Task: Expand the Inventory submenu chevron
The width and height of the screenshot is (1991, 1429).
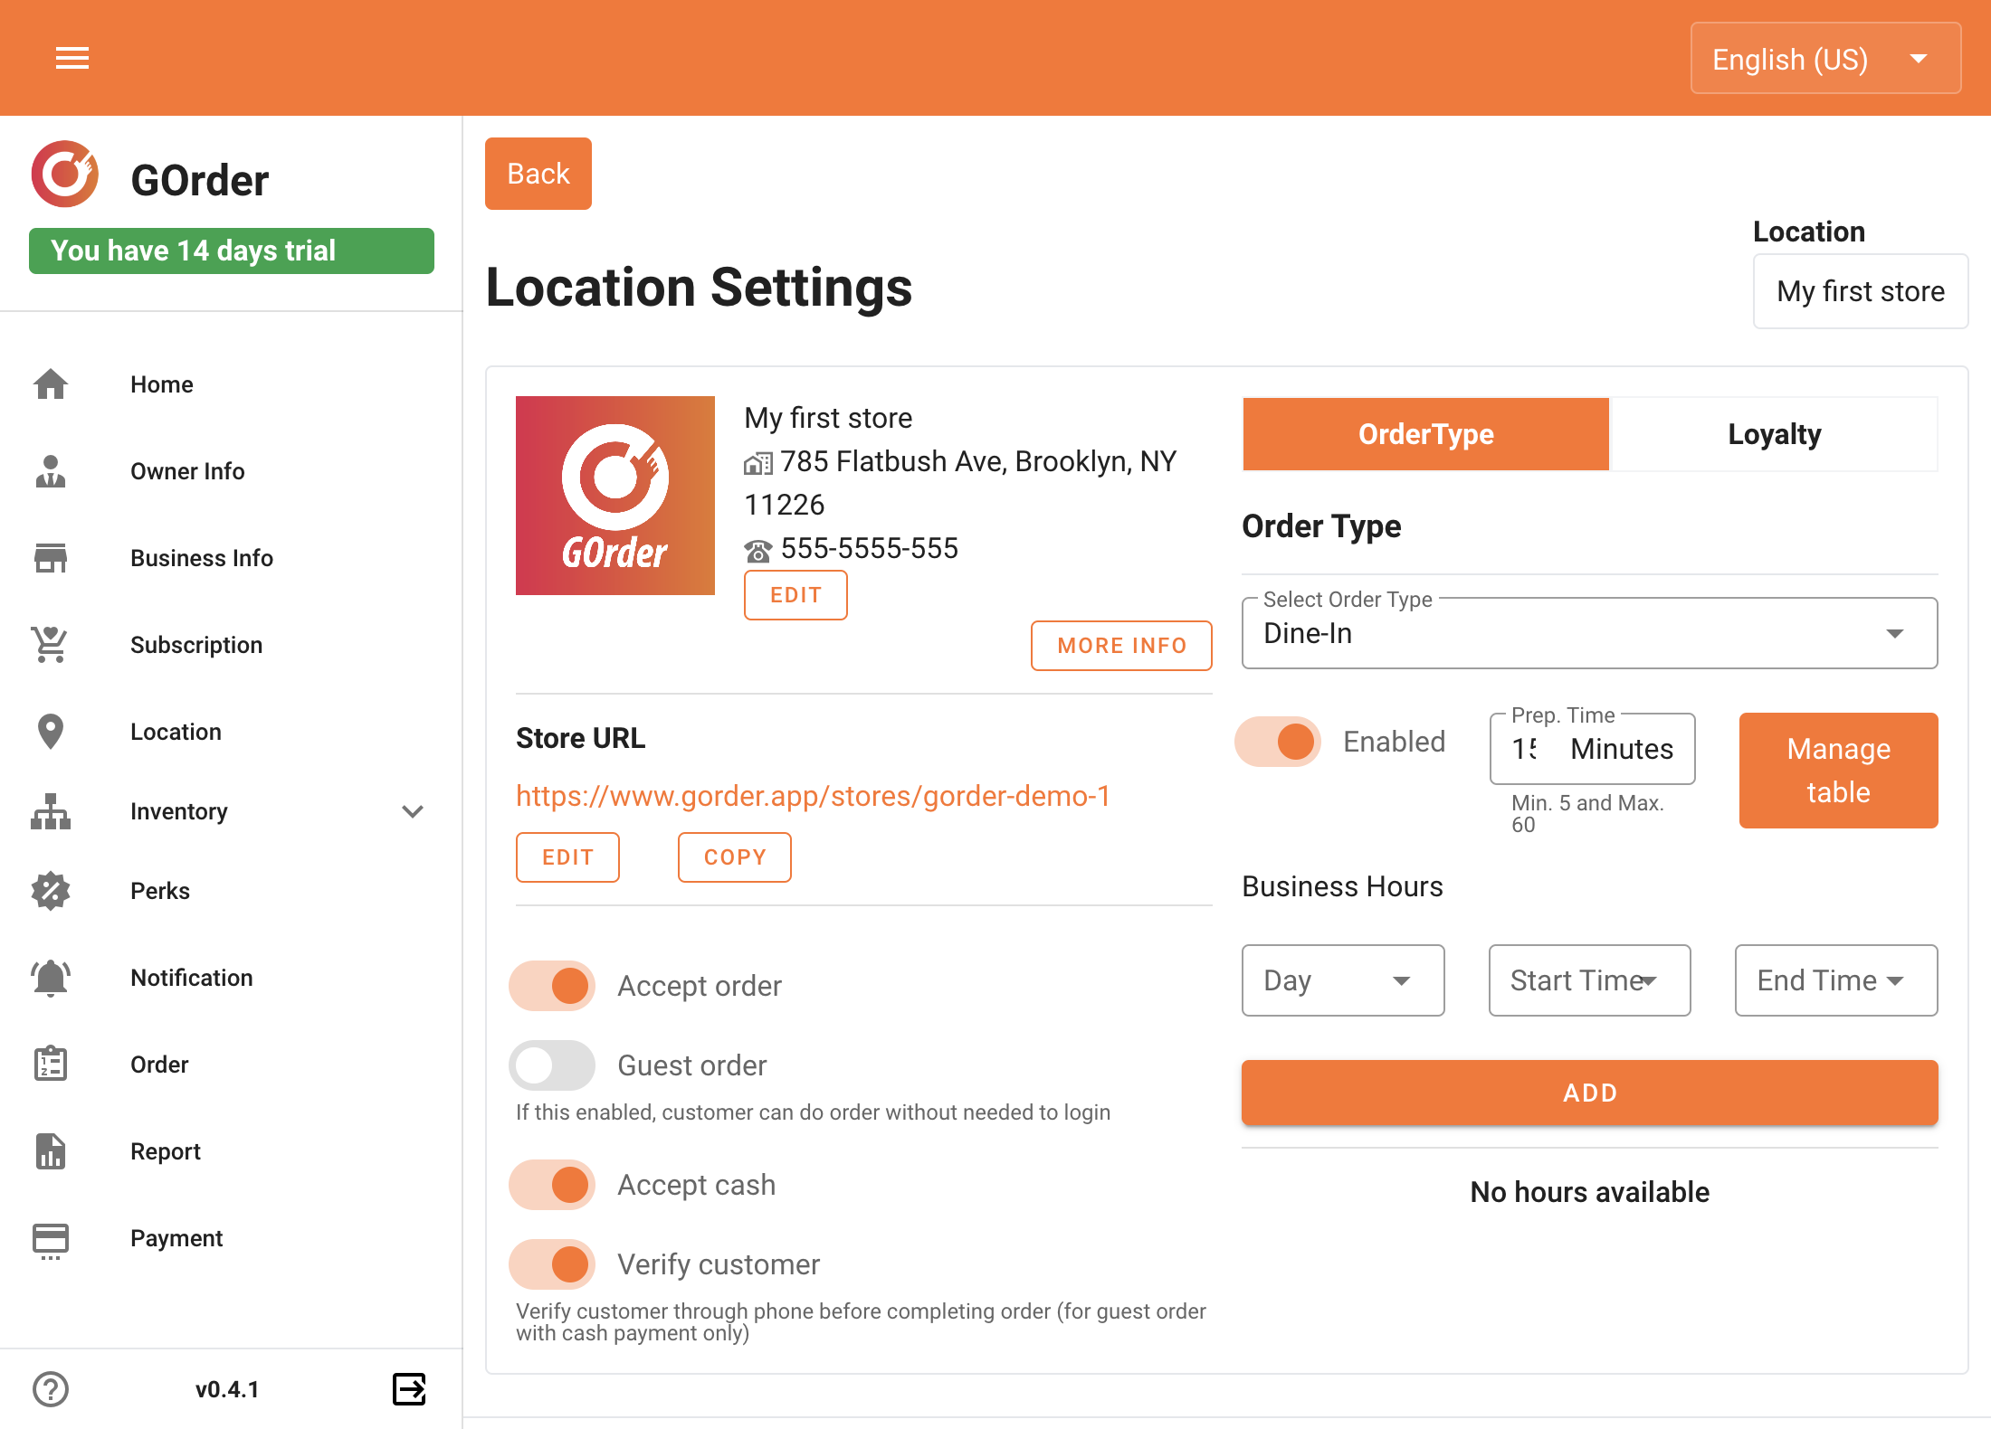Action: coord(413,811)
